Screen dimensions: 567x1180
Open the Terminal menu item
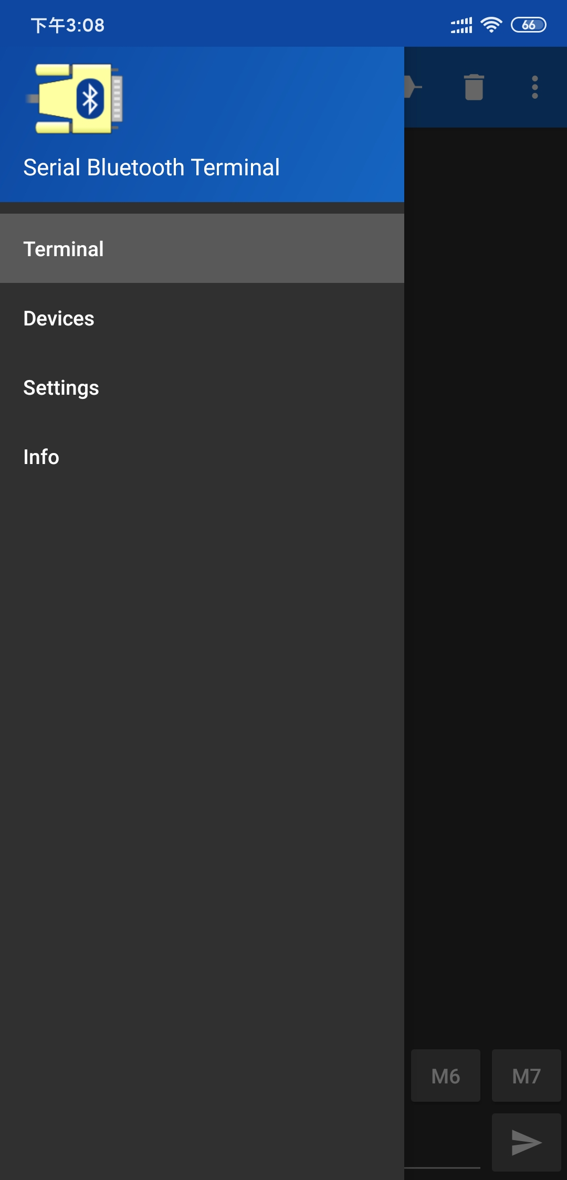pos(202,248)
